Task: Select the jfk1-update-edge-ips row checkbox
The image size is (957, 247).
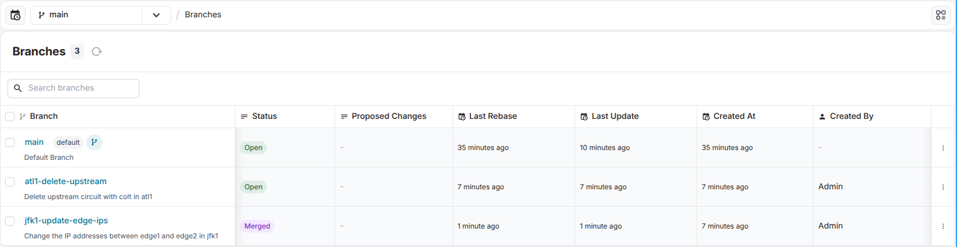Action: 10,221
